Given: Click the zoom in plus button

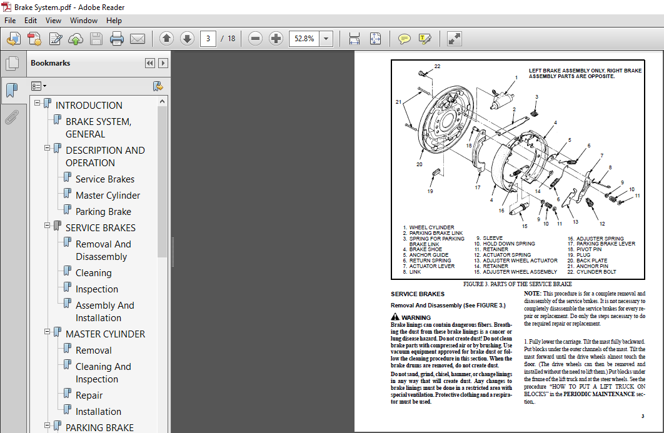Looking at the screenshot, I should 276,39.
